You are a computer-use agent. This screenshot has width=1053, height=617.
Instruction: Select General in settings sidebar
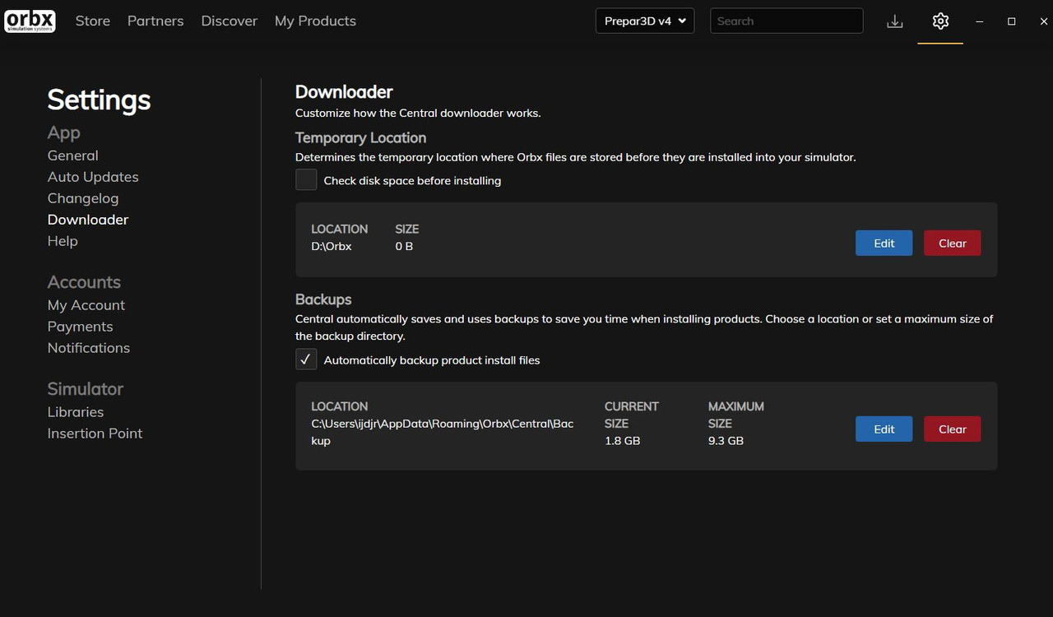click(x=73, y=155)
